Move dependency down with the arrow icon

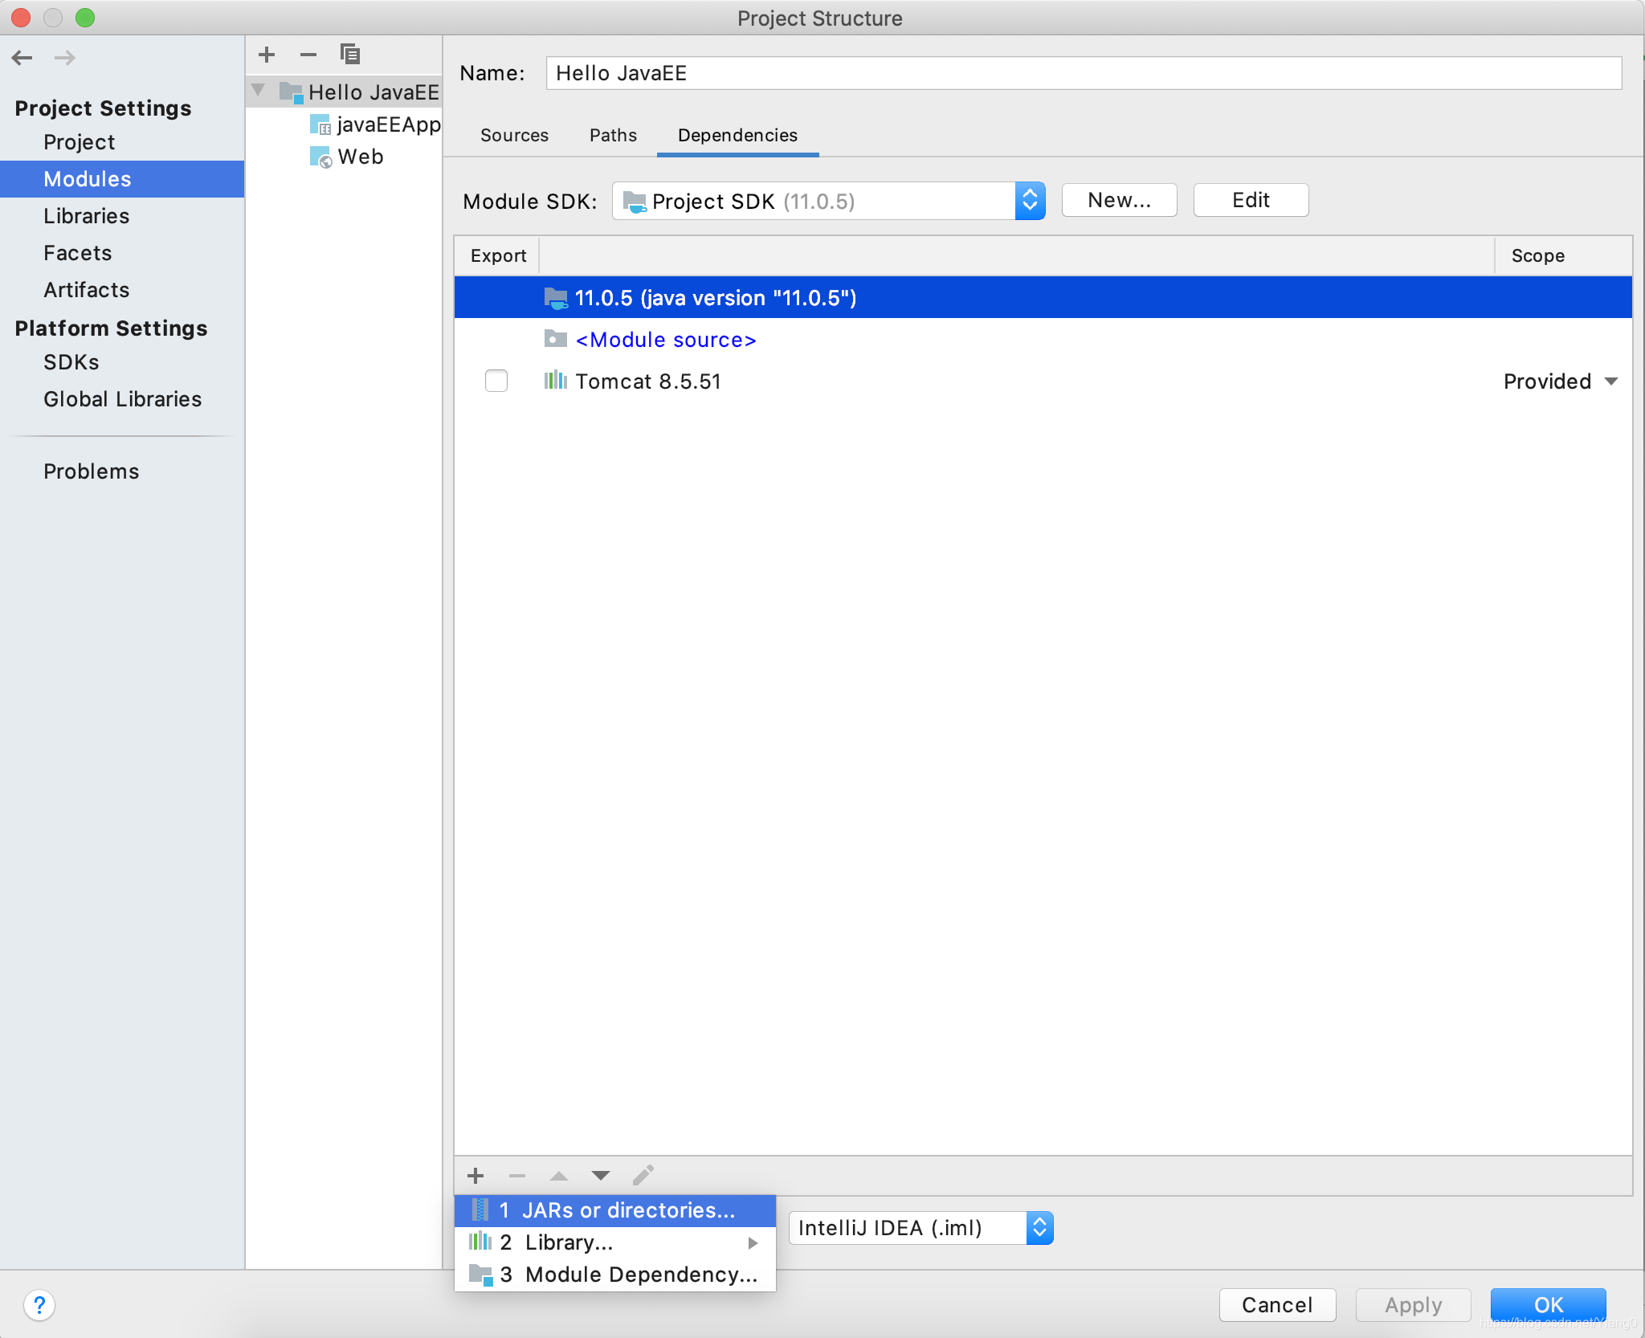point(601,1176)
